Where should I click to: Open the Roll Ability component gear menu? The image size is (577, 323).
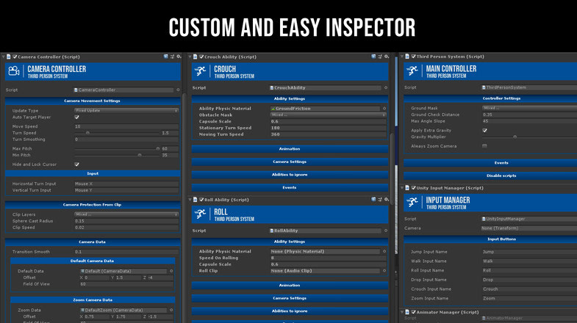[387, 200]
